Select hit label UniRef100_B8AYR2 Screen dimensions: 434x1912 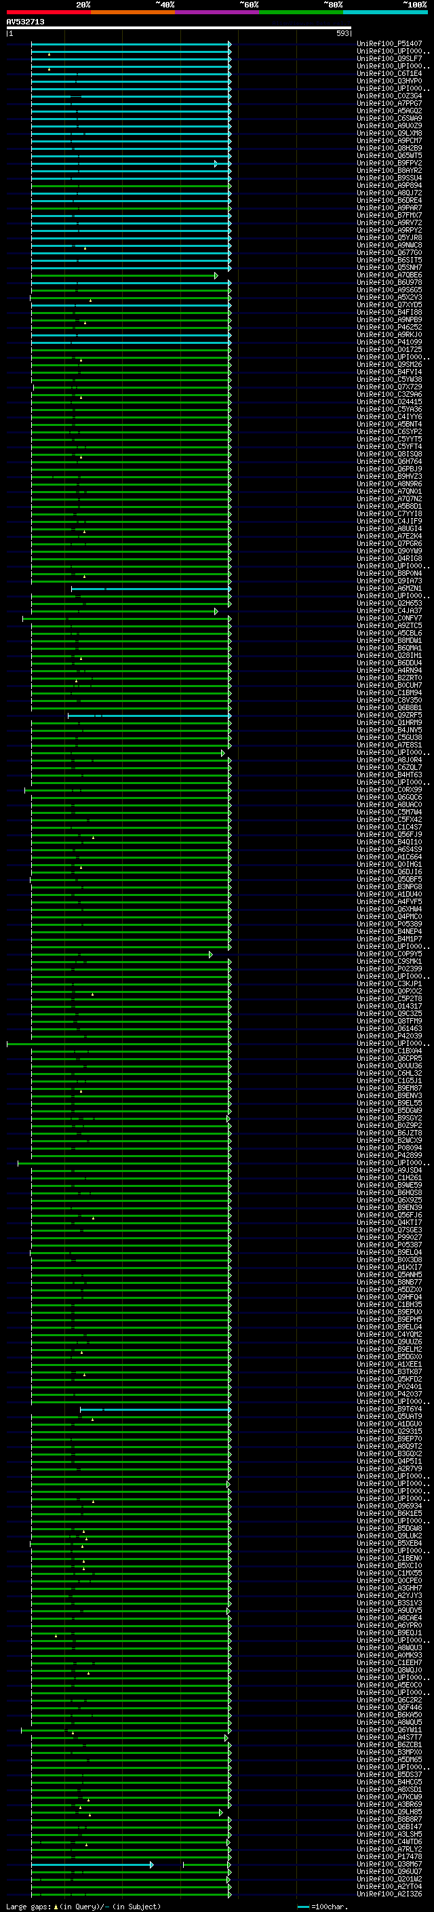click(389, 171)
